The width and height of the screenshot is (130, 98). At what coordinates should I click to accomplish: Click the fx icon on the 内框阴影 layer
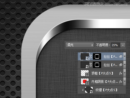[x=121, y=82]
